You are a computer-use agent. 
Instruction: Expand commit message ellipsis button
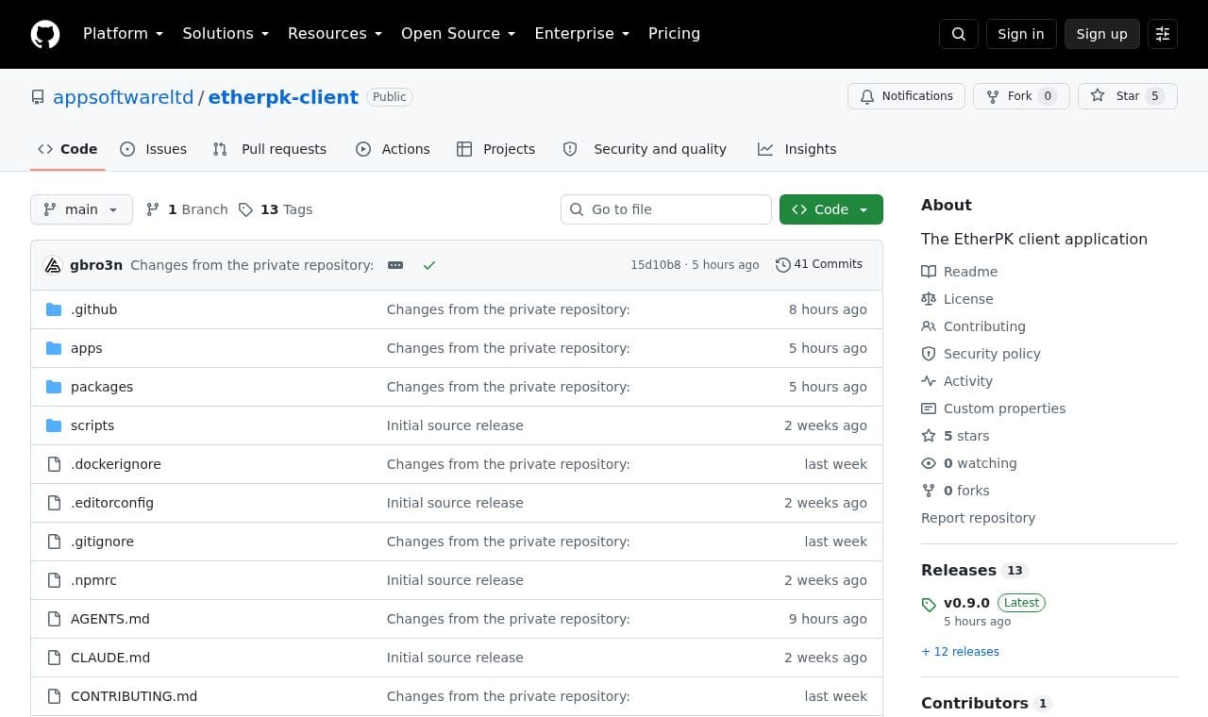click(x=395, y=265)
